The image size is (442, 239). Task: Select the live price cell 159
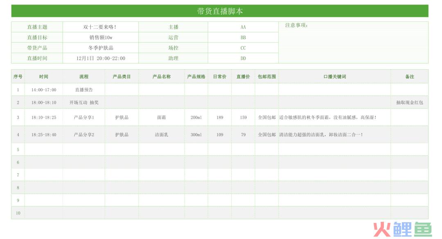pos(243,117)
